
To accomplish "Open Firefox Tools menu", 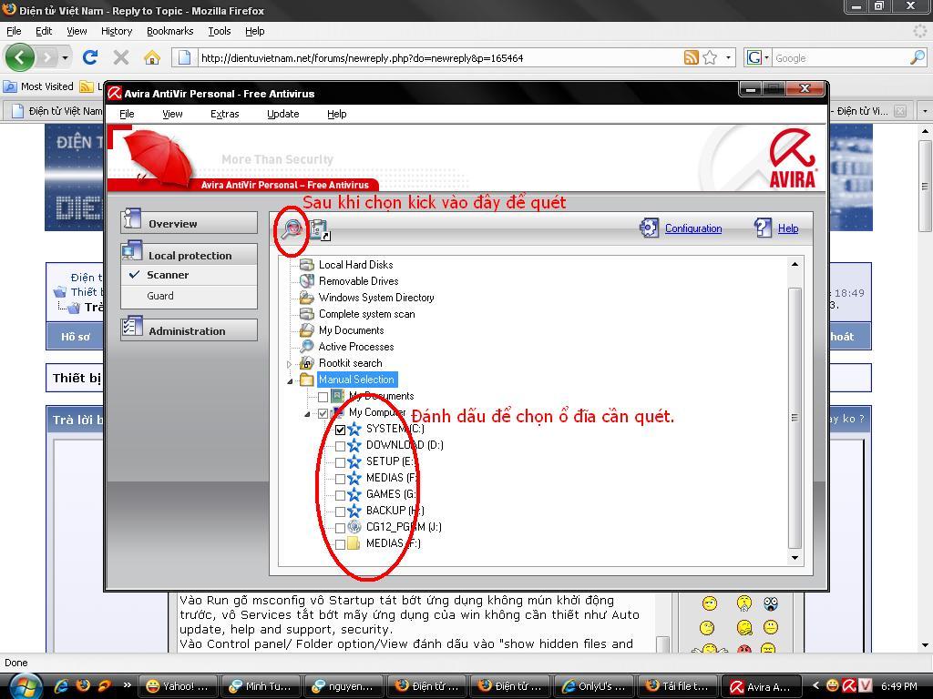I will pyautogui.click(x=219, y=31).
